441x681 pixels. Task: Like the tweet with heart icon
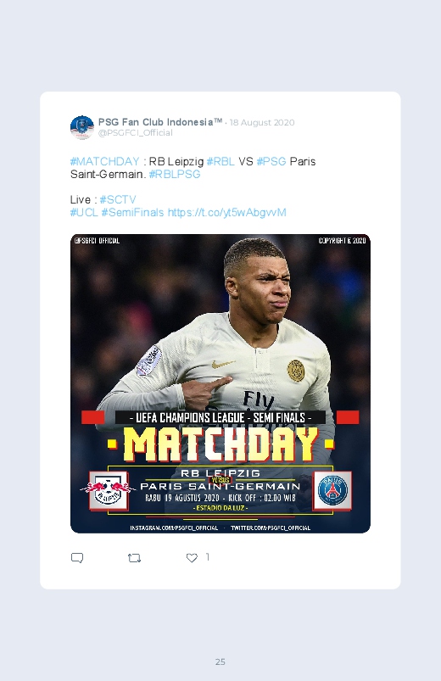coord(192,558)
